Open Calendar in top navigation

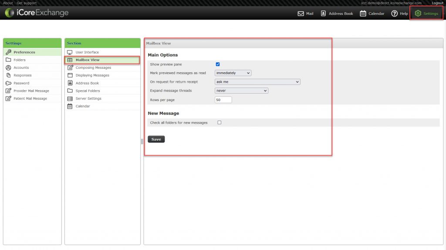click(x=376, y=14)
